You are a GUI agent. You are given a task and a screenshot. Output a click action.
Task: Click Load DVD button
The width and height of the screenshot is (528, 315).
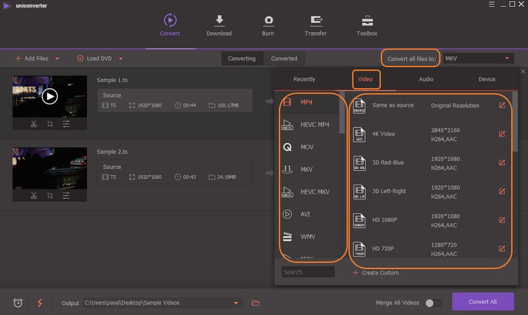[x=94, y=58]
